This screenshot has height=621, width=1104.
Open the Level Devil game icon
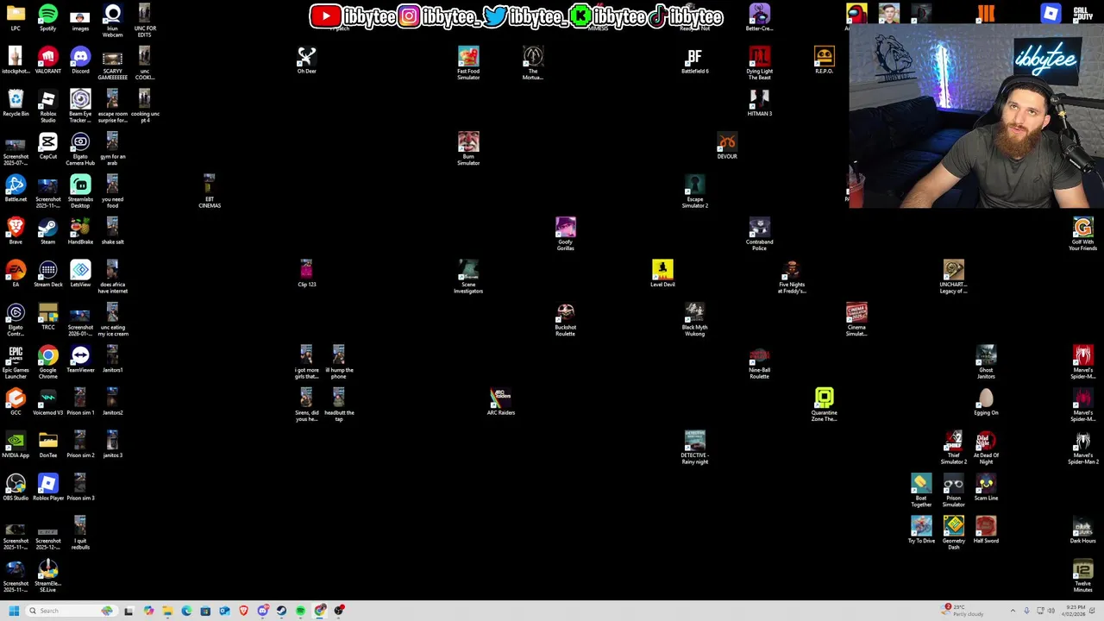(x=662, y=273)
